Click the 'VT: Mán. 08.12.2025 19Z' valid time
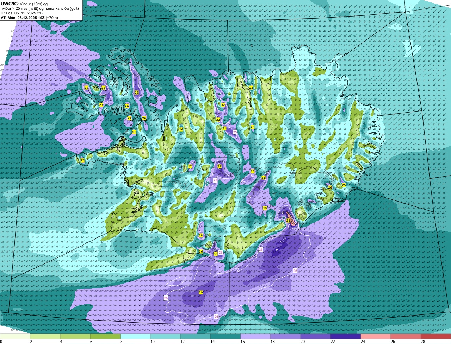 tap(23, 18)
